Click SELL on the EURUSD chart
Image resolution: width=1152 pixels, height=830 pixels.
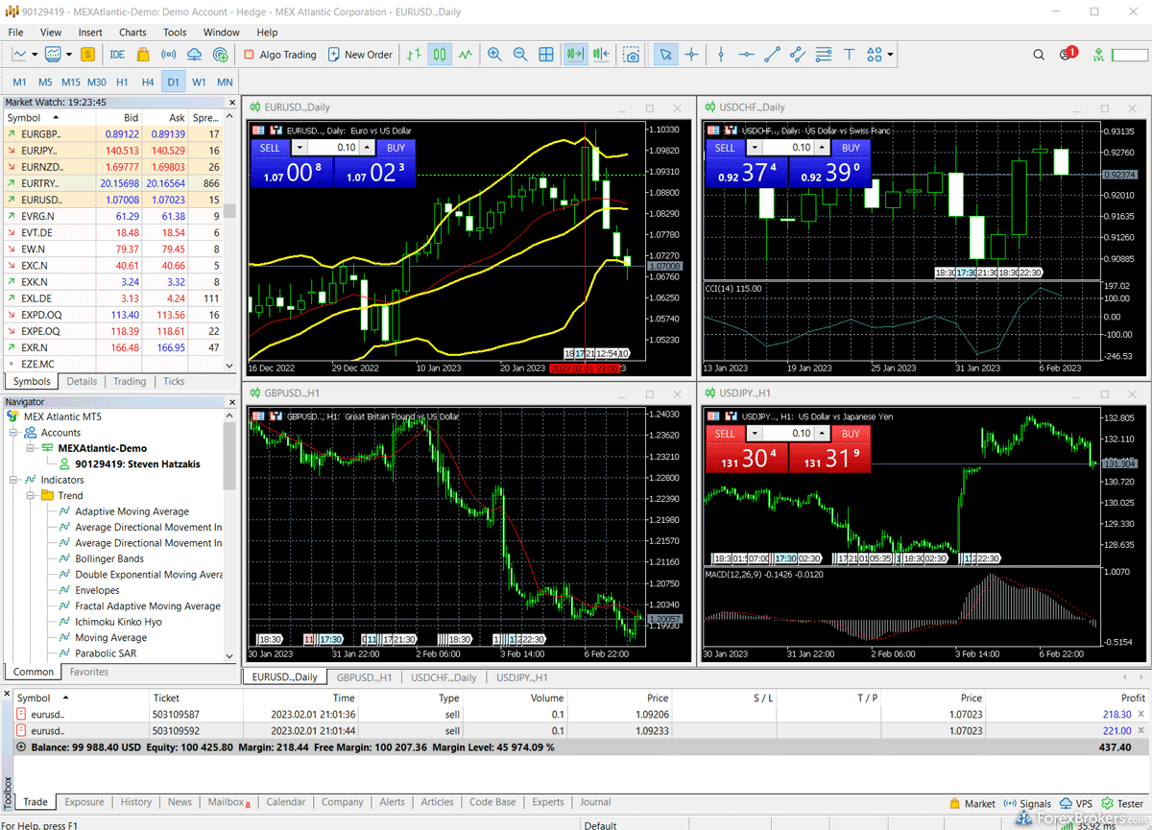coord(270,148)
